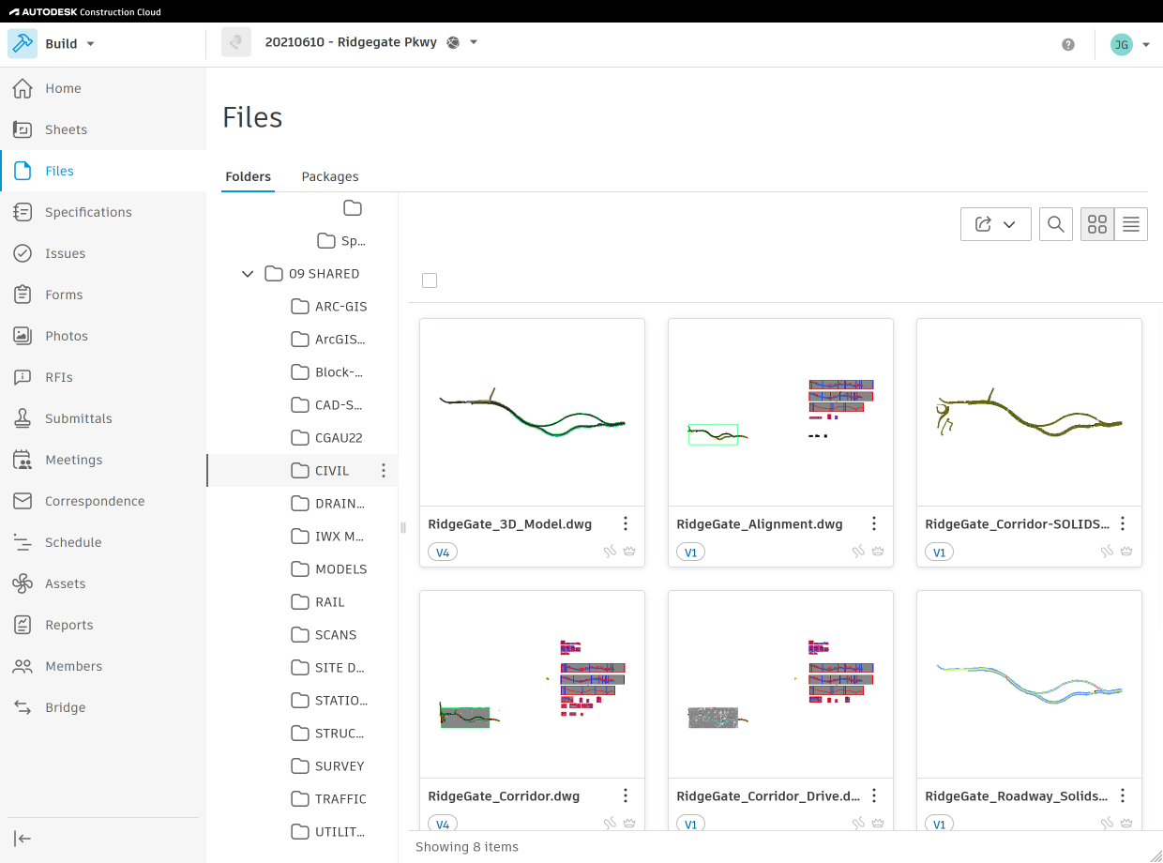Image resolution: width=1163 pixels, height=863 pixels.
Task: Switch to grid thumbnail view
Action: 1097,224
